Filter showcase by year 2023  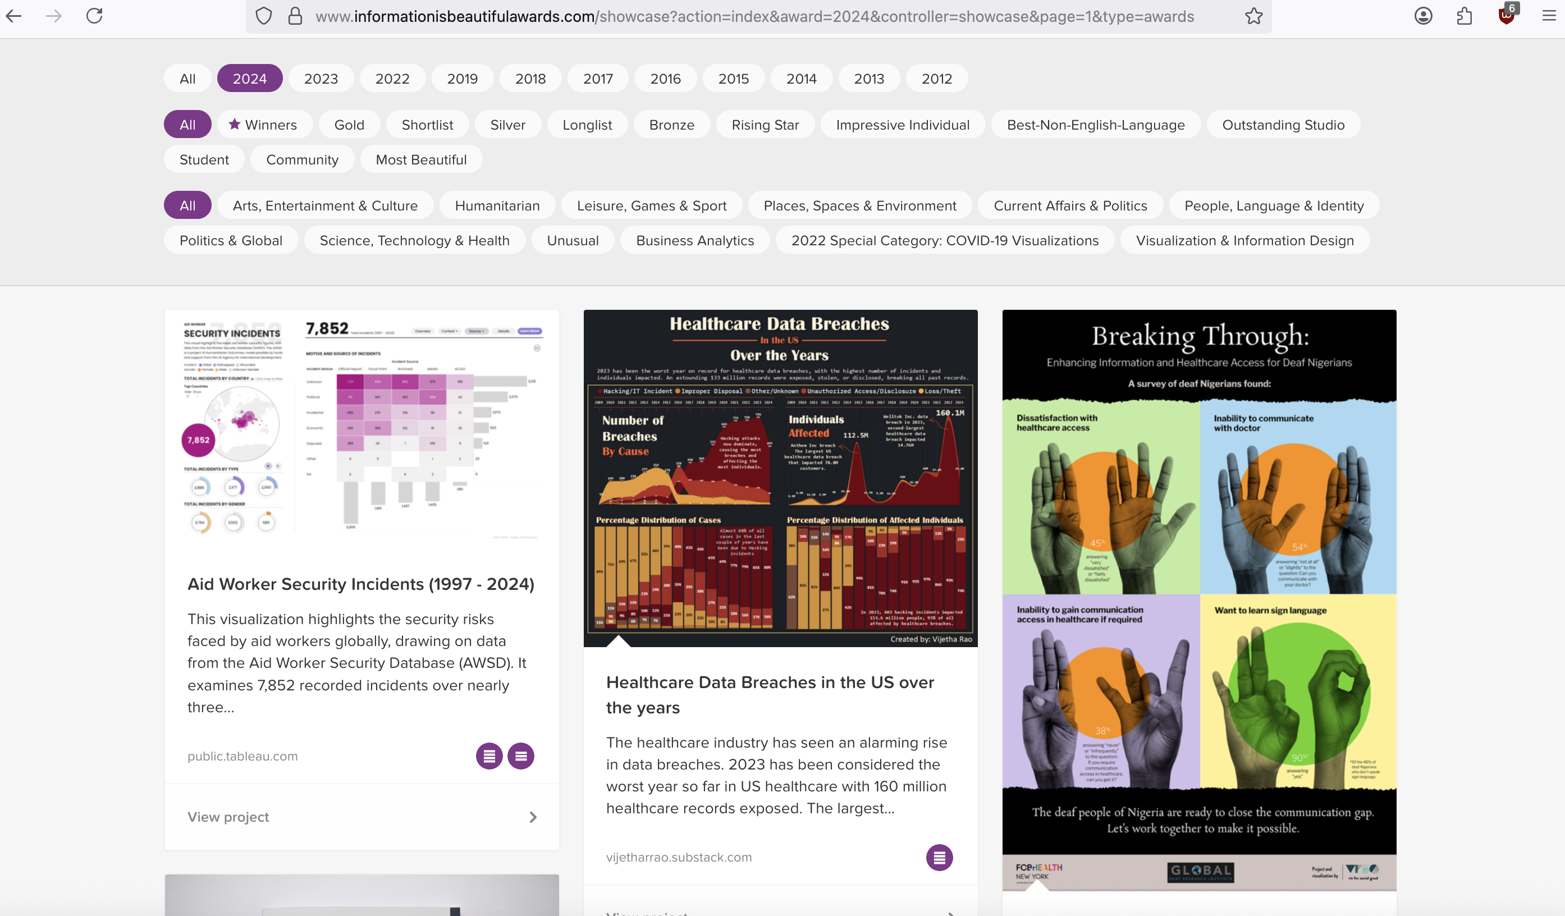click(321, 79)
